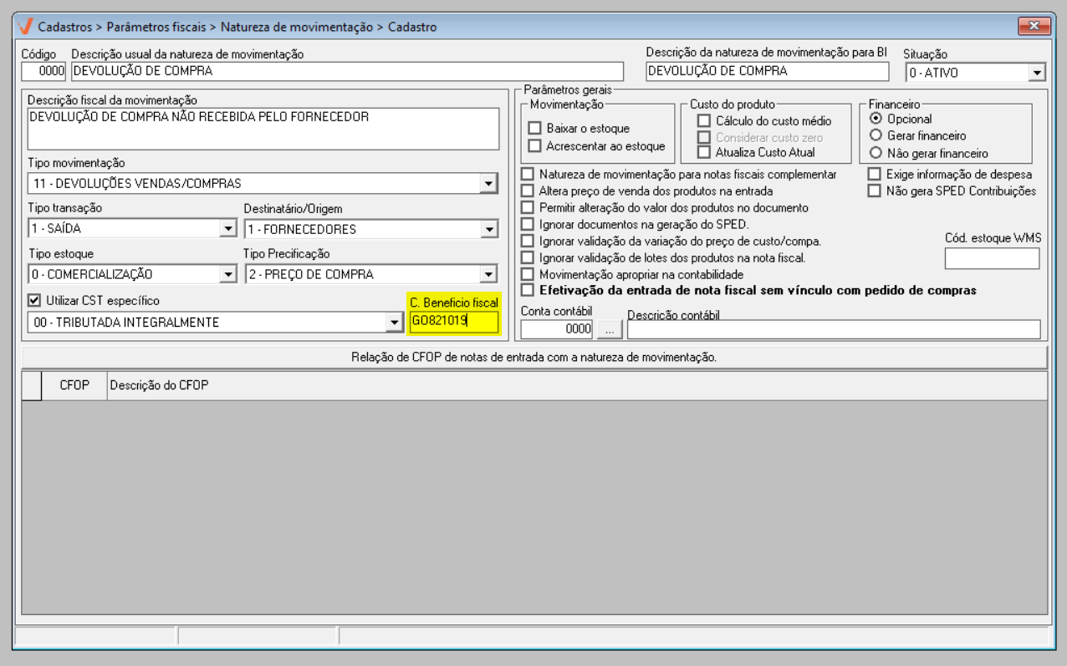
Task: Click Relação de CFOP notas de entrada button
Action: click(x=533, y=358)
